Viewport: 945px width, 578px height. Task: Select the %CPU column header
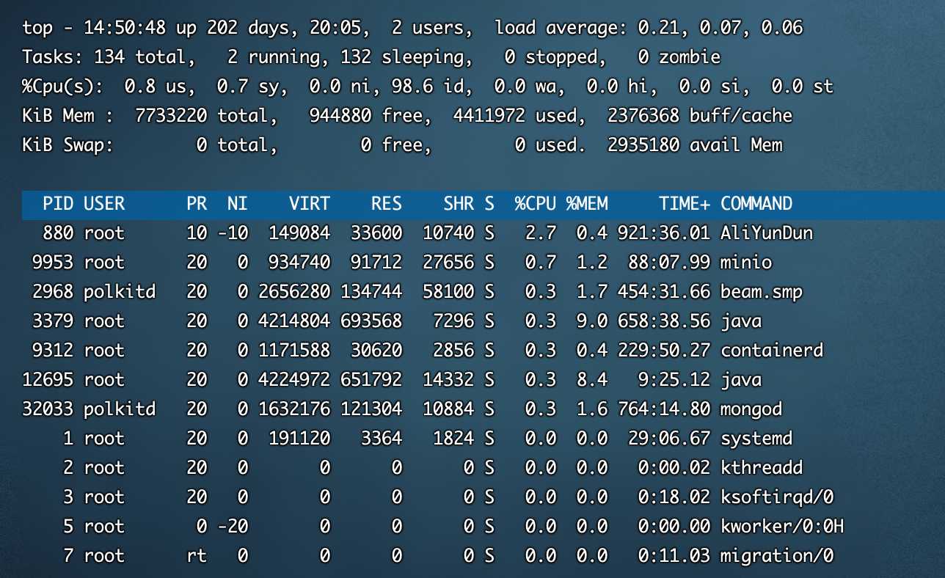(535, 204)
